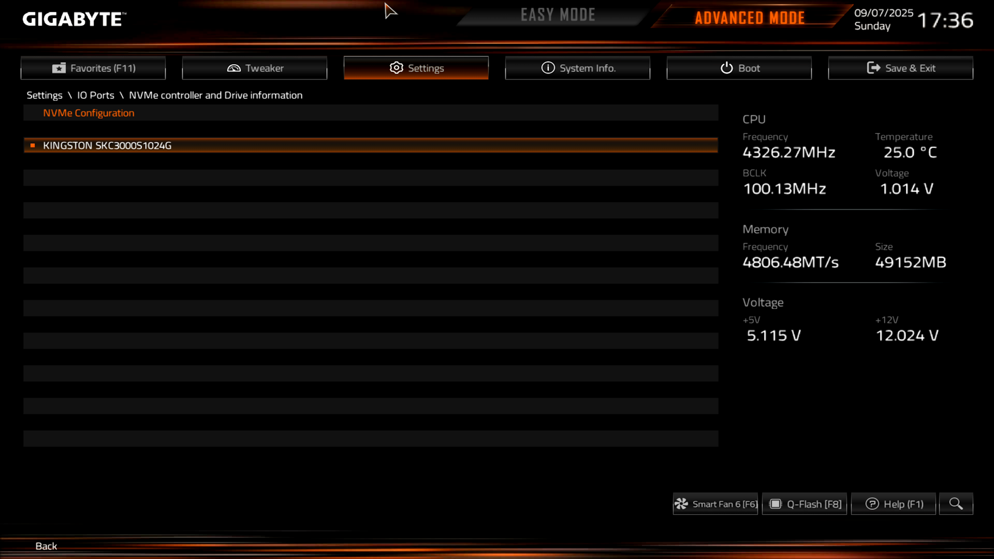Select the Advanced Mode label
Screen dimensions: 994x559
[750, 18]
